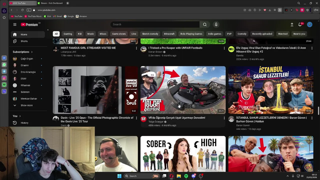Open the Windows Start menu

click(119, 176)
